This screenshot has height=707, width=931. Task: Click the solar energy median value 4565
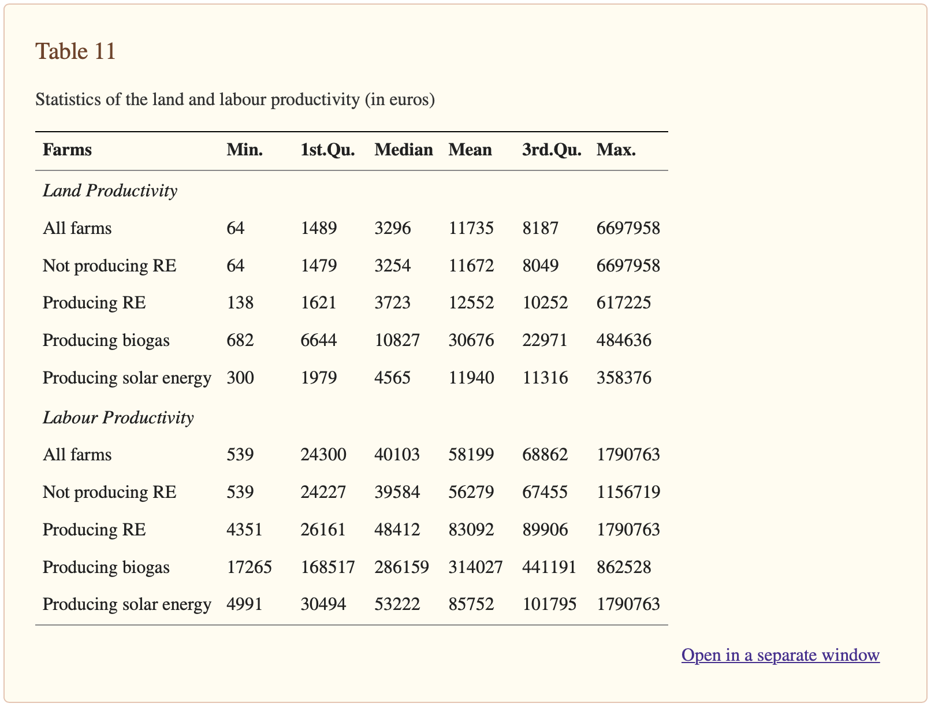(x=392, y=378)
